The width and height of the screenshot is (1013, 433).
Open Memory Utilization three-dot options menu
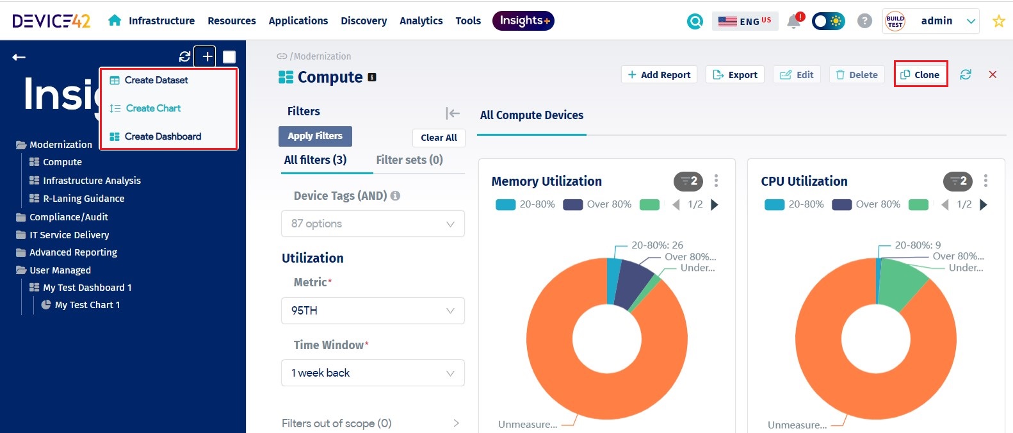pos(716,181)
